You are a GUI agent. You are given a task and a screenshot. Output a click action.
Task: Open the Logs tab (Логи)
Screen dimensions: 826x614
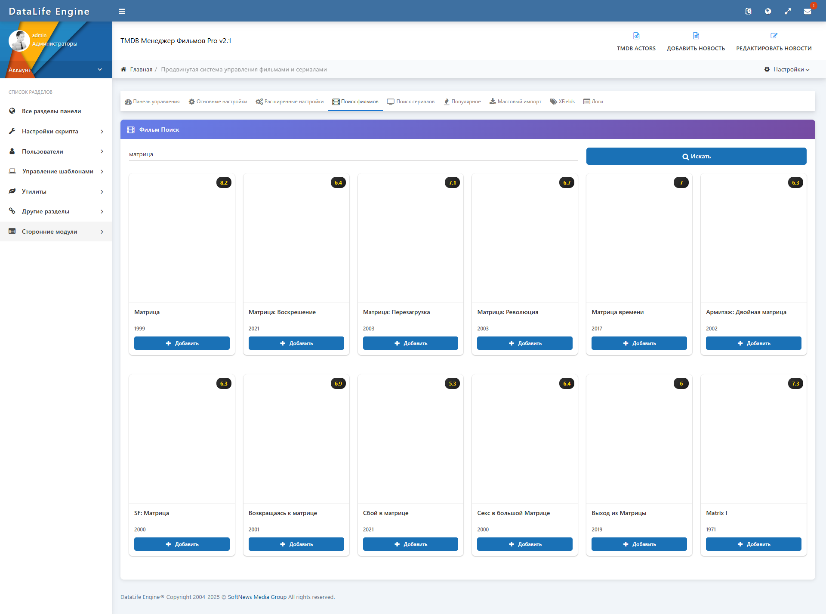593,102
